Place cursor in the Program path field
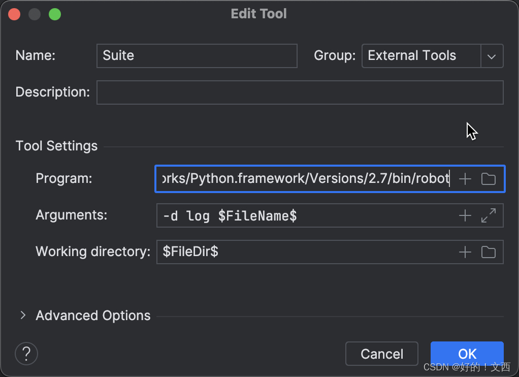Viewport: 519px width, 377px height. [306, 179]
